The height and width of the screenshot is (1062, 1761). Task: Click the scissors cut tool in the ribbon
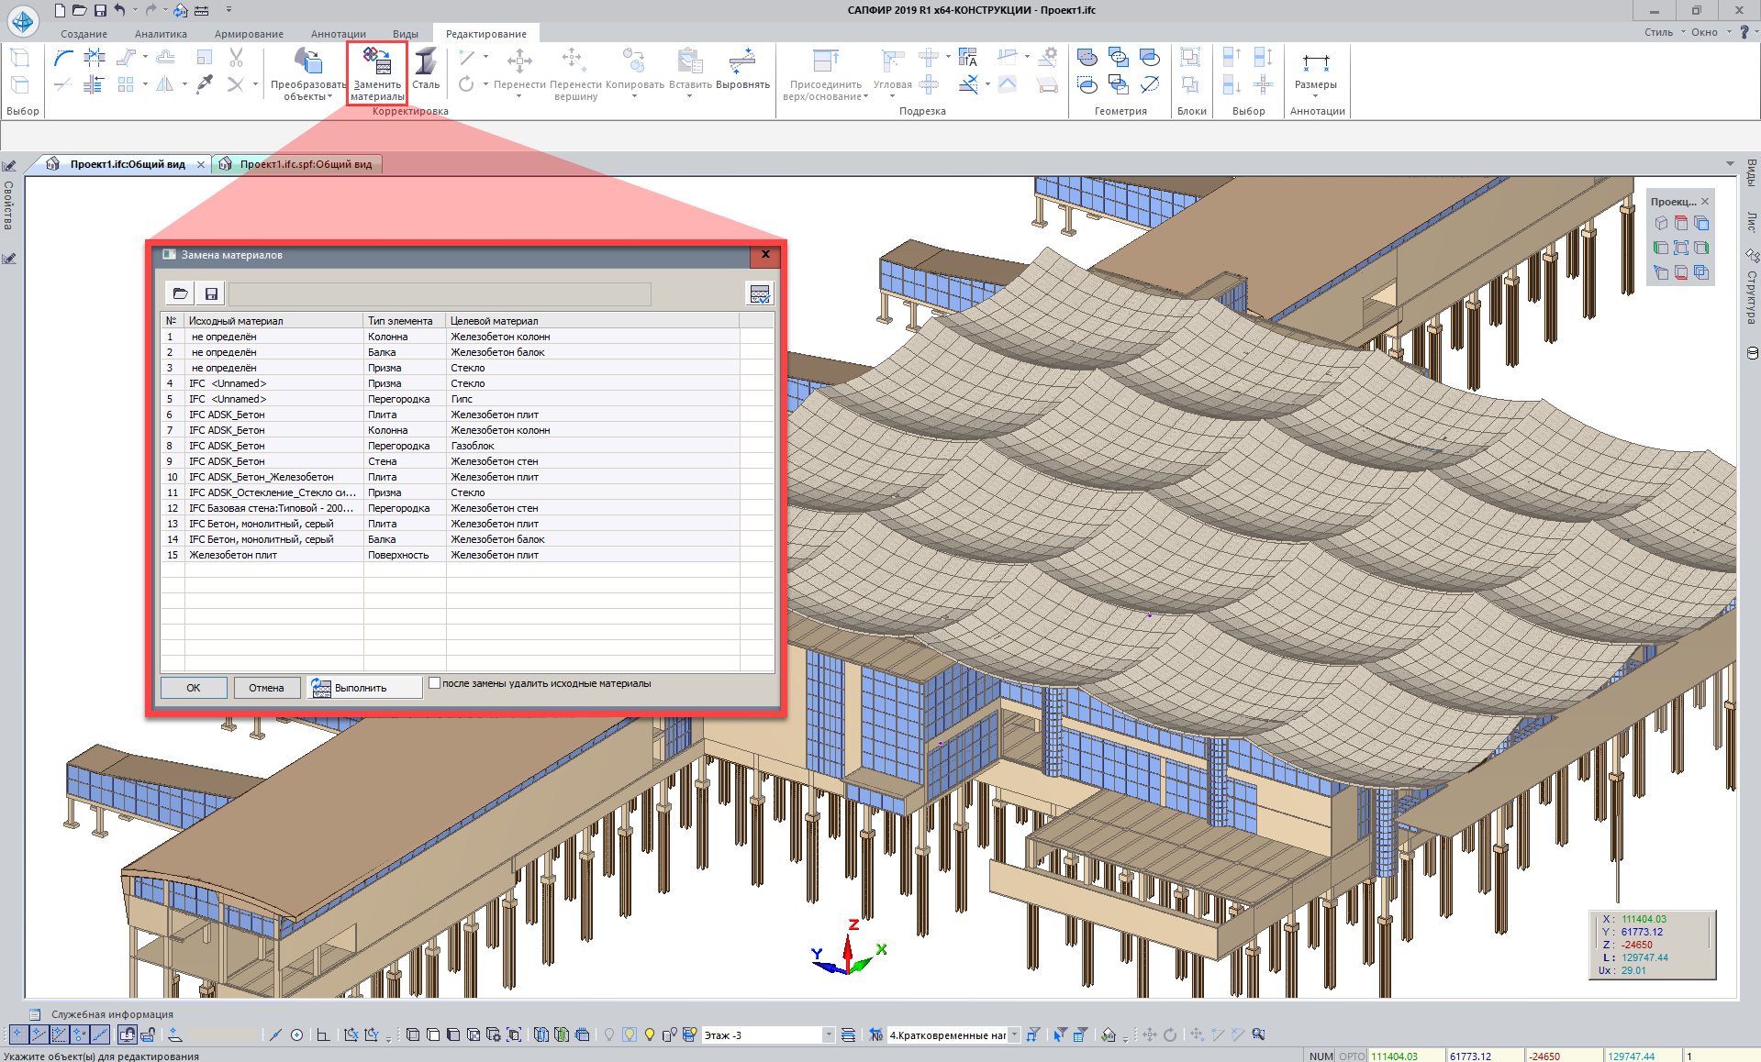236,58
